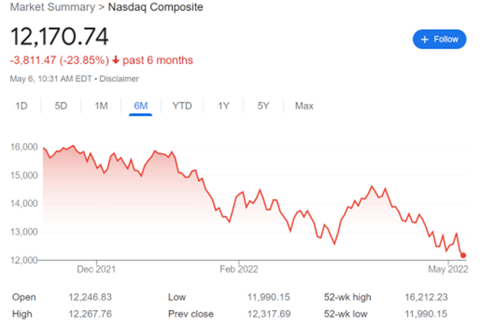
Task: Show the 1Y chart range
Action: [x=224, y=105]
